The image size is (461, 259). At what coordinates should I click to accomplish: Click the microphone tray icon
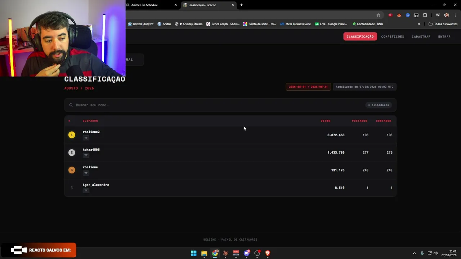click(422, 253)
